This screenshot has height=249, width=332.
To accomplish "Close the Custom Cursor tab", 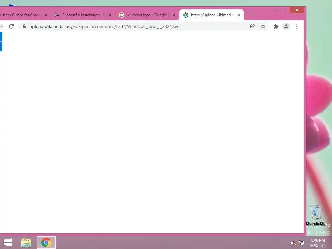I will [46, 15].
